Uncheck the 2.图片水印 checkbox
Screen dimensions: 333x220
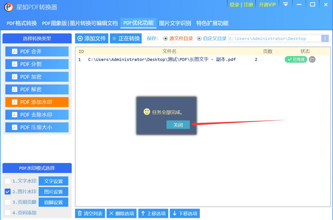(8, 192)
